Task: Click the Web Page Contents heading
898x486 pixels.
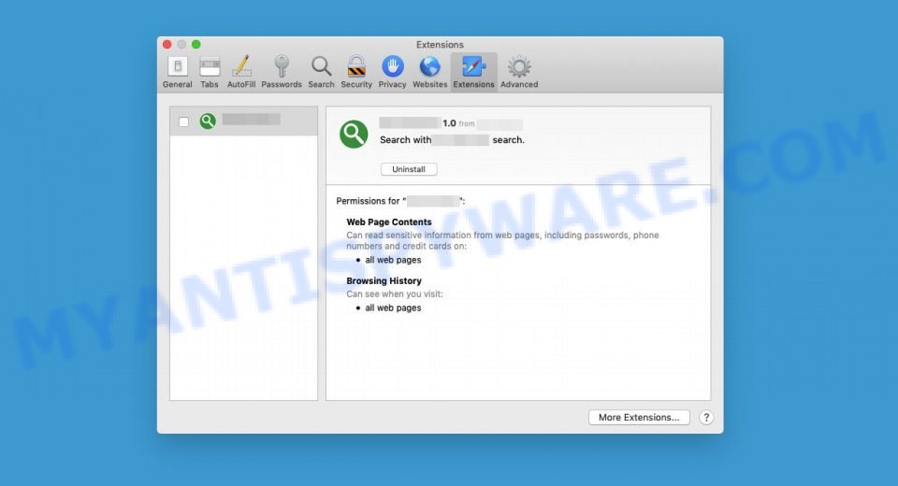Action: 389,222
